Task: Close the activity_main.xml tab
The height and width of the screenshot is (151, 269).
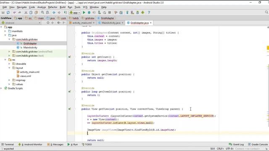Action: pos(94,23)
